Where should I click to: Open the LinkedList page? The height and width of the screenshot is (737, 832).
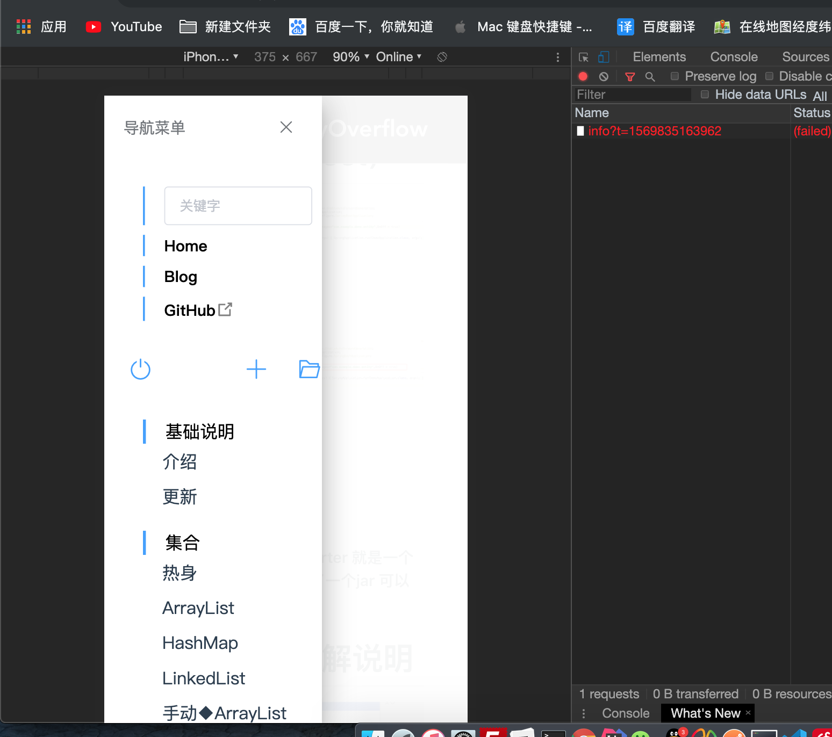[204, 678]
